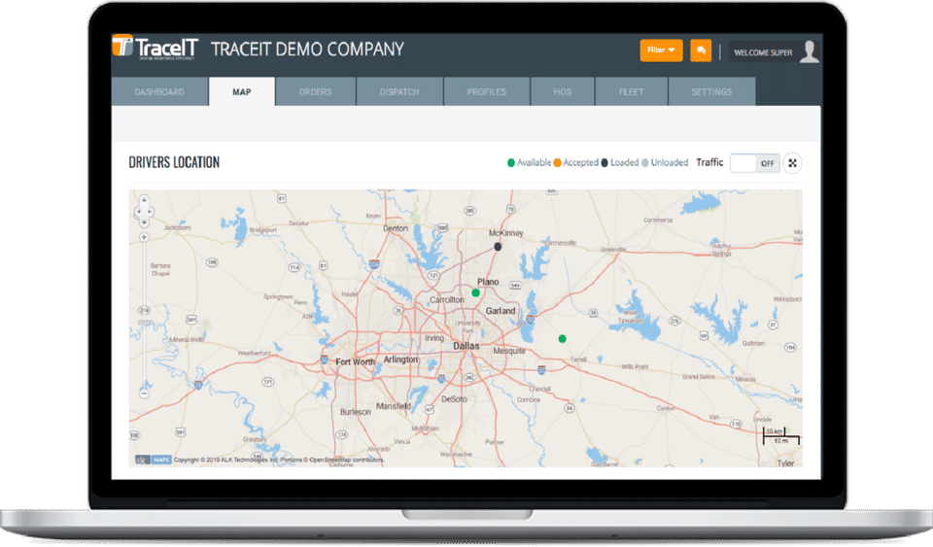The image size is (933, 547).
Task: Open the Fleet tab
Action: pos(632,91)
